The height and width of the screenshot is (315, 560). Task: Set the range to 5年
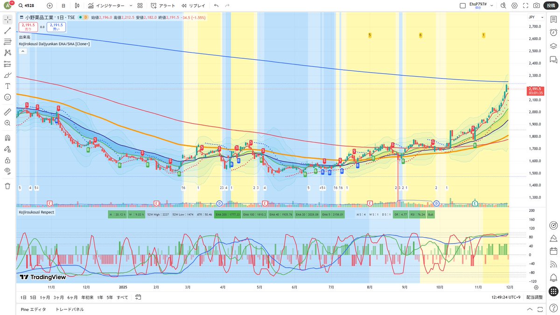(x=110, y=297)
